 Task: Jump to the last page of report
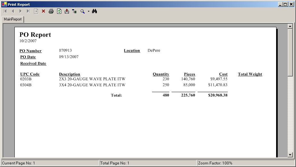[28, 11]
